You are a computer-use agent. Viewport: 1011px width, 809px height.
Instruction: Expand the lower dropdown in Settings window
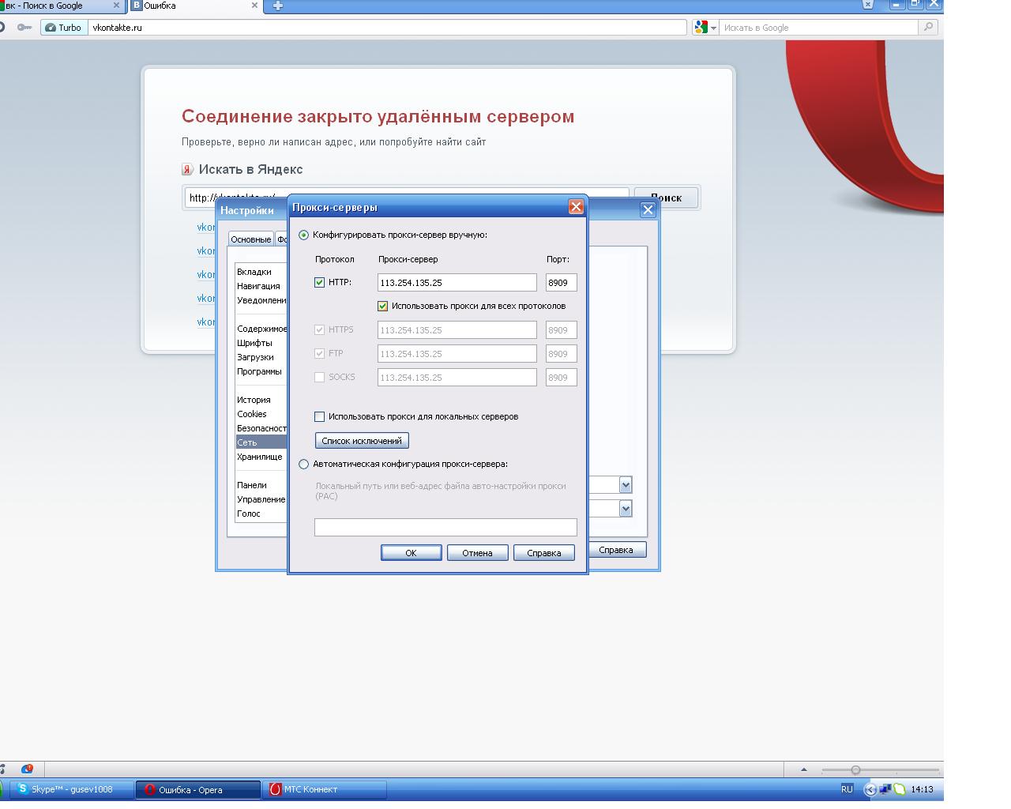pyautogui.click(x=626, y=508)
